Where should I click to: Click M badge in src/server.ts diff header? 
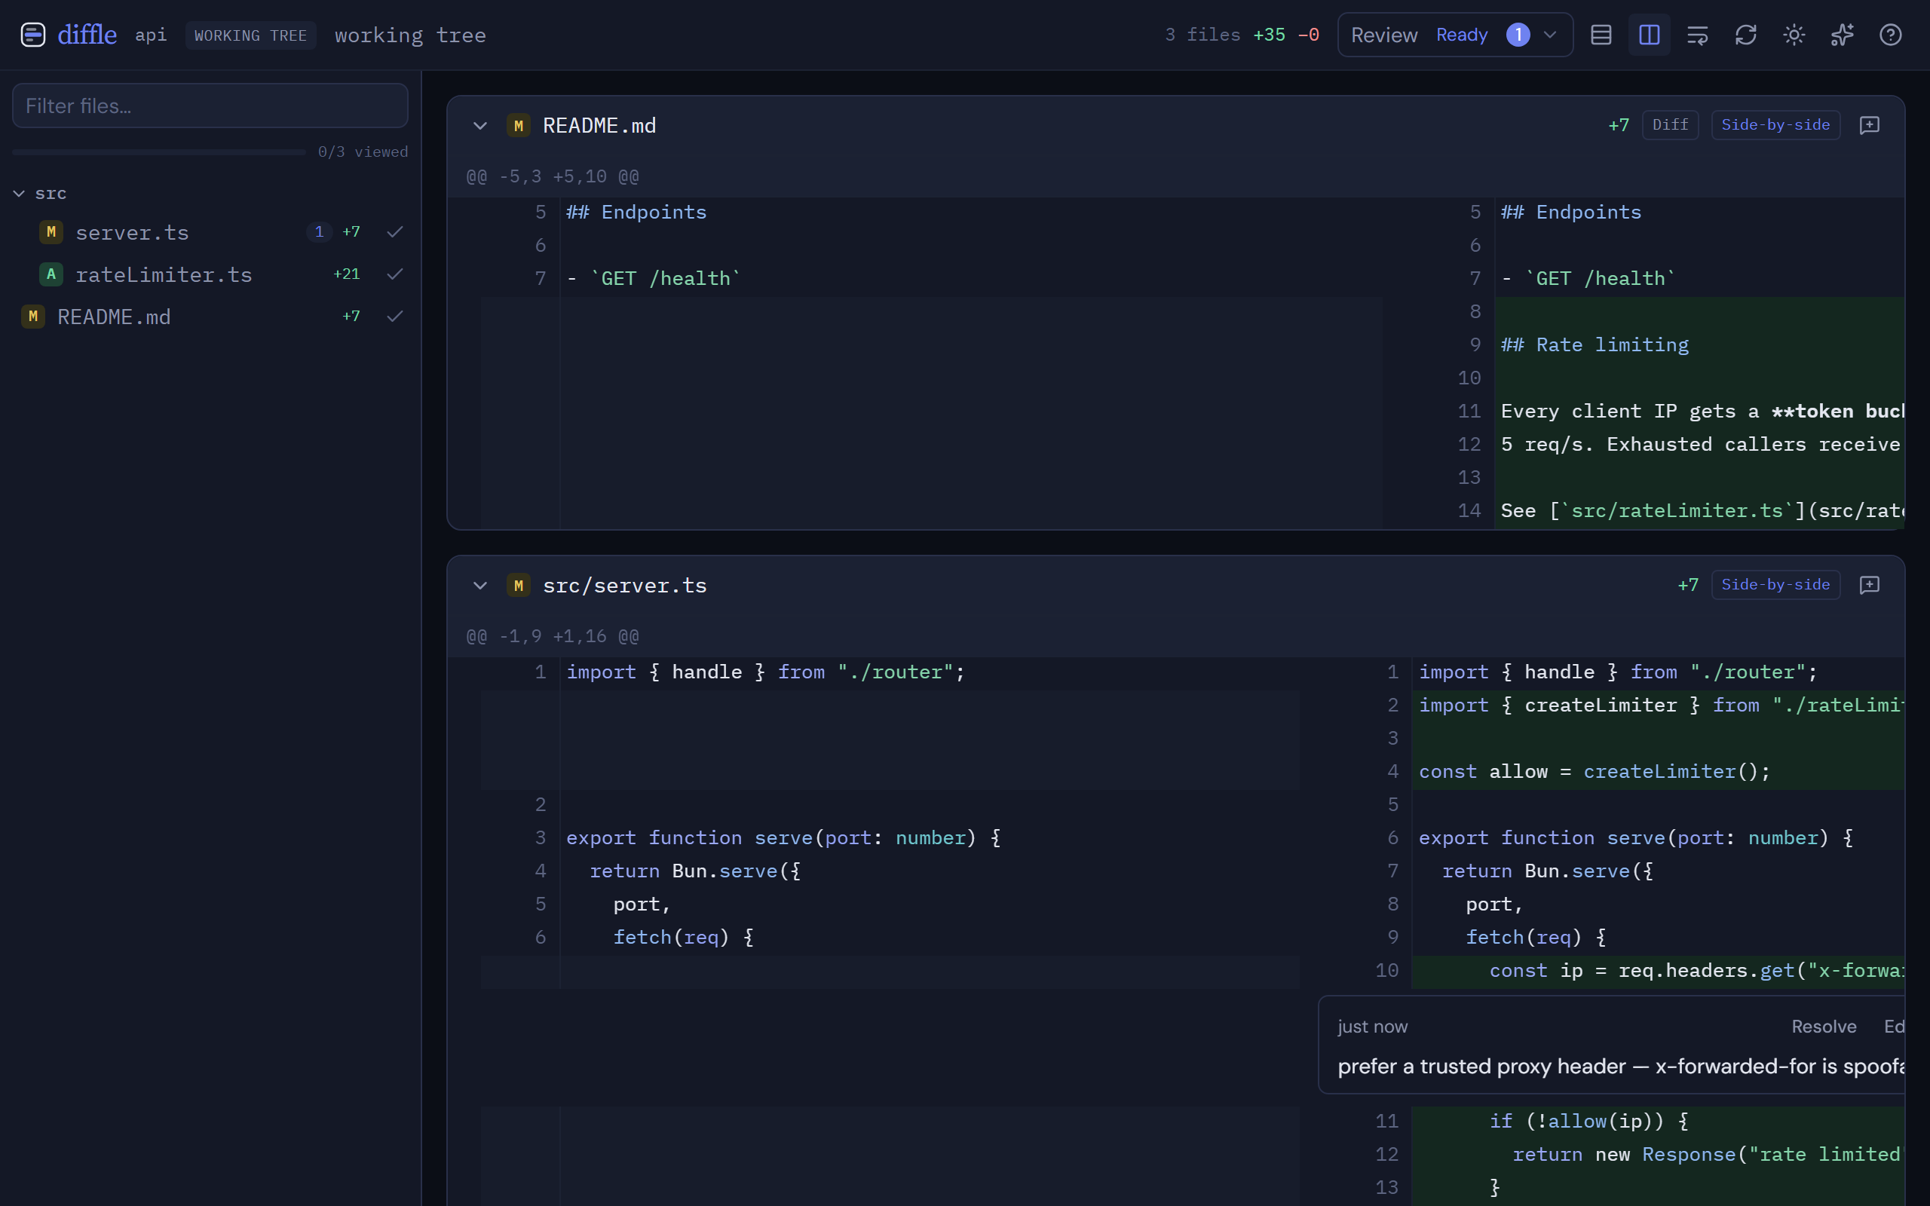(x=519, y=585)
